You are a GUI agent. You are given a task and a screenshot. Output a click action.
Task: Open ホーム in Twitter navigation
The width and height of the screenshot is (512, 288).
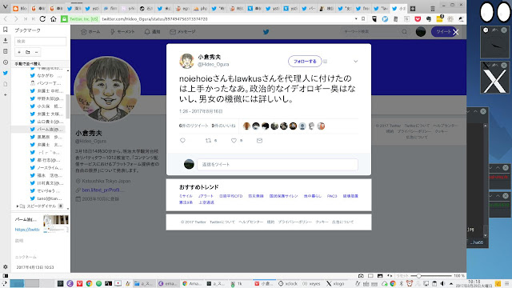pyautogui.click(x=90, y=32)
